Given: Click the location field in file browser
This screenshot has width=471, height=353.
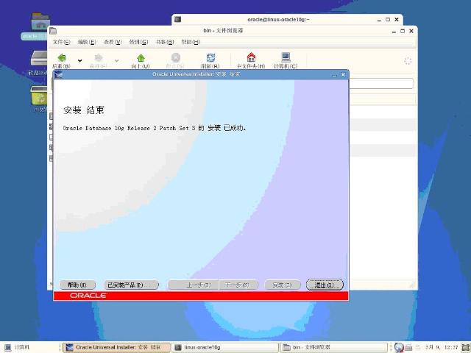Looking at the screenshot, I should coord(381,83).
